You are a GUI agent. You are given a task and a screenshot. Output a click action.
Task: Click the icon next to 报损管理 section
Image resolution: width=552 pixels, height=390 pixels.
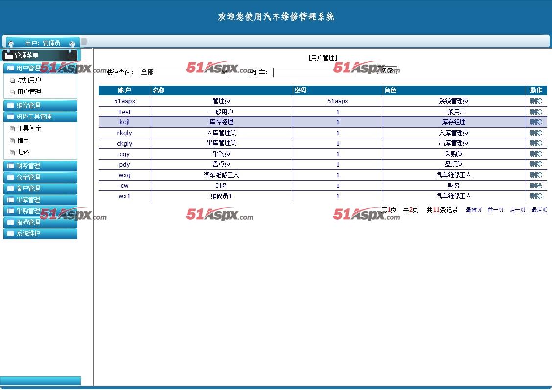click(x=10, y=222)
